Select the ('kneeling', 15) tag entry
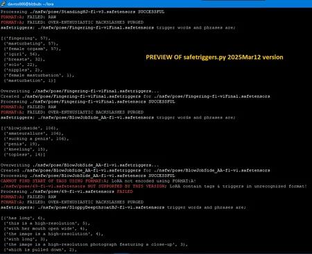This screenshot has width=312, height=254. tap(26, 149)
